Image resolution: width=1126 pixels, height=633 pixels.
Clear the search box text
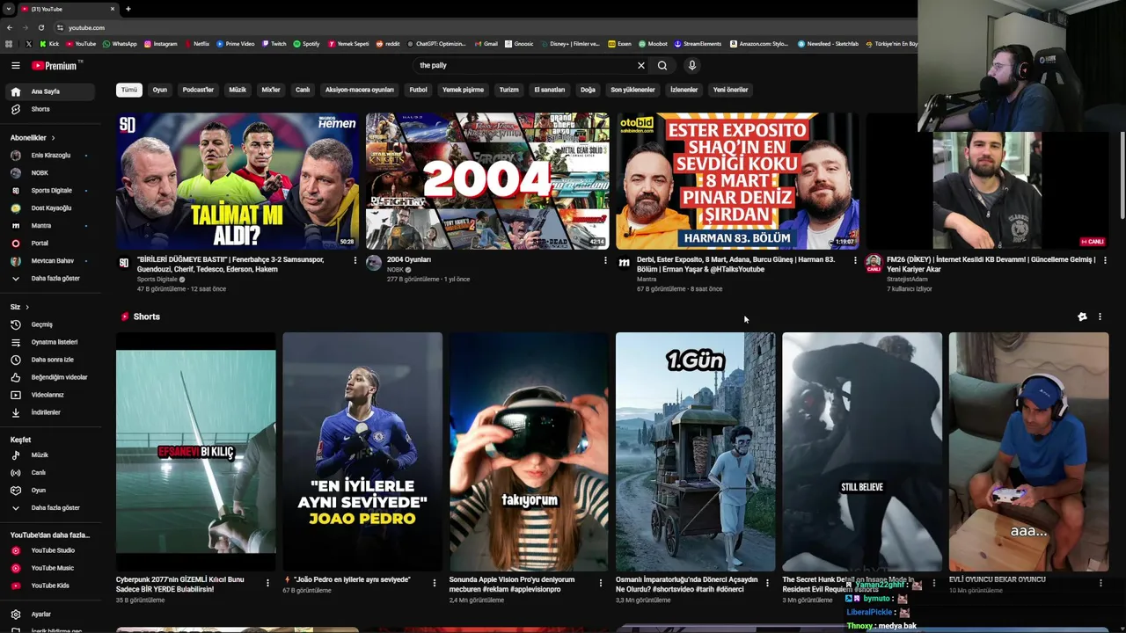[x=640, y=65]
